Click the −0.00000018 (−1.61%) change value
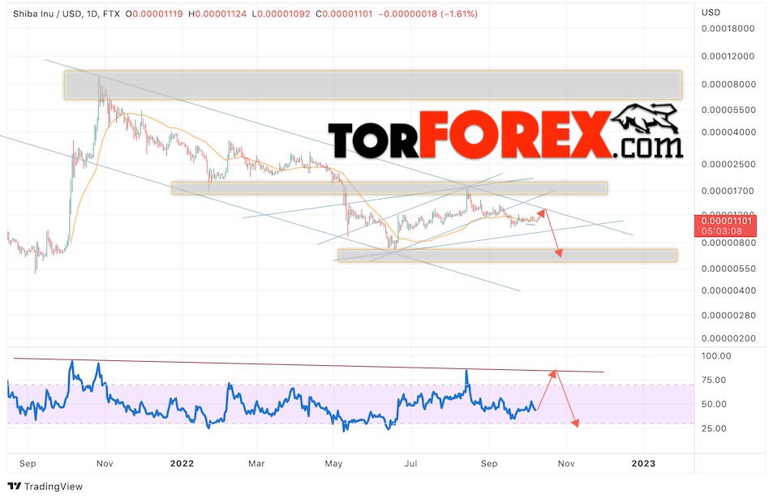 pos(428,14)
